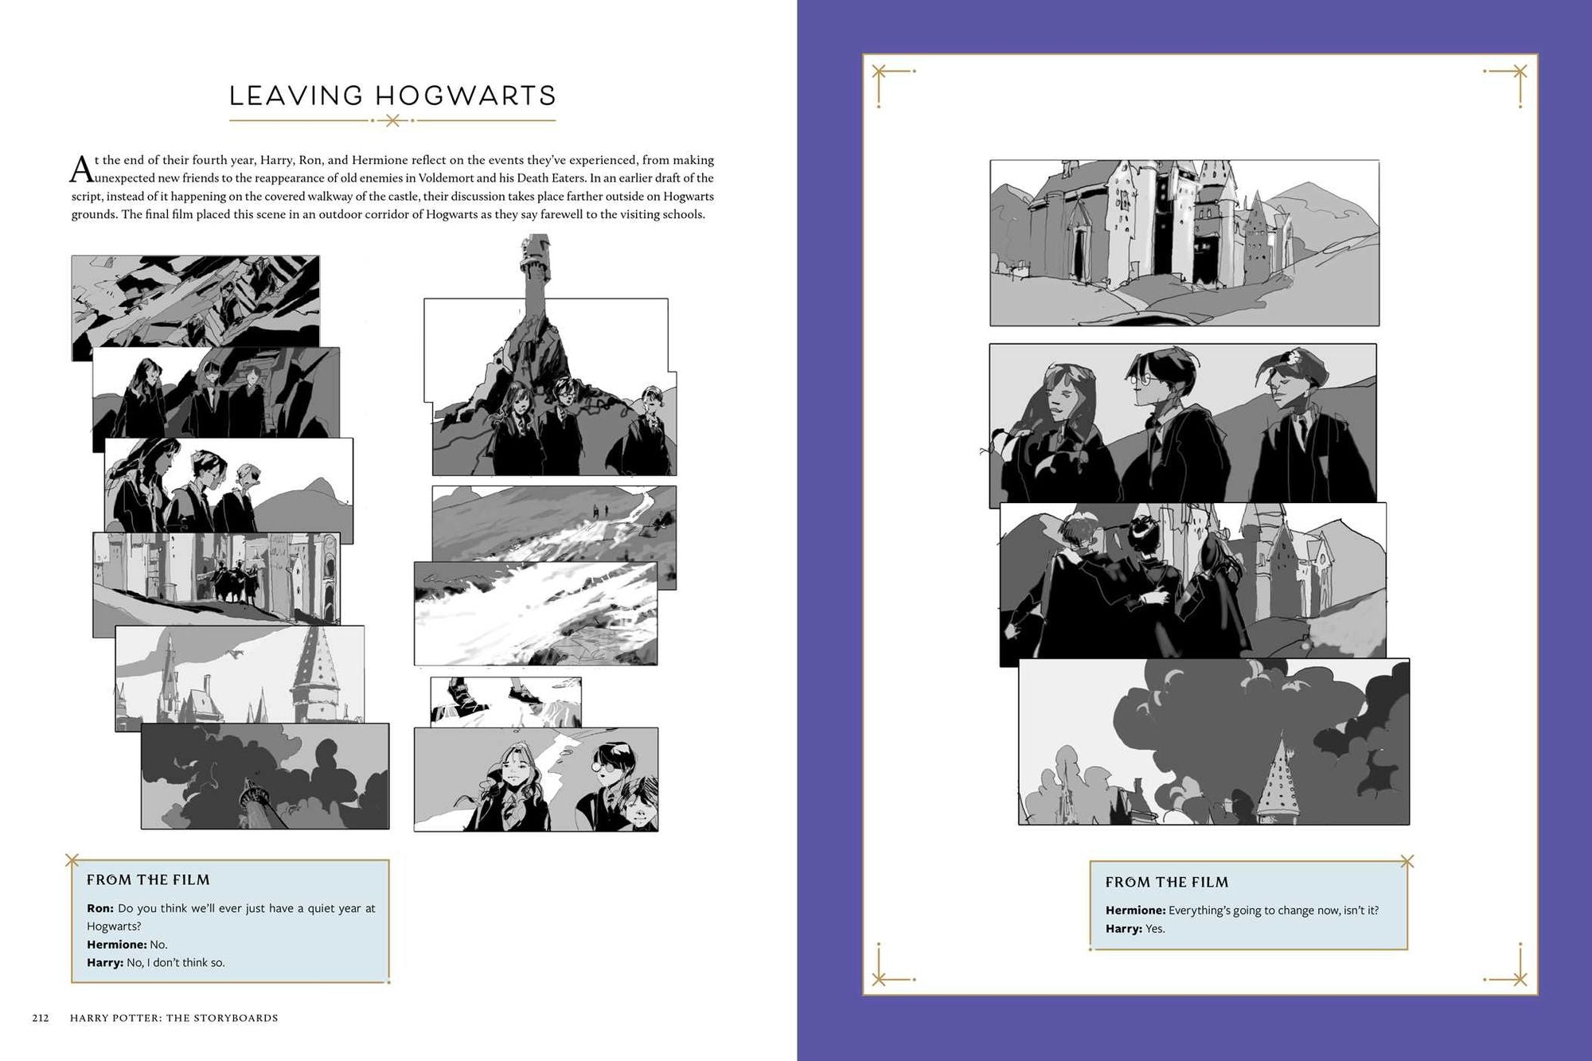Click the bottom-left gold corner ornament on right page
This screenshot has width=1592, height=1061.
(880, 978)
